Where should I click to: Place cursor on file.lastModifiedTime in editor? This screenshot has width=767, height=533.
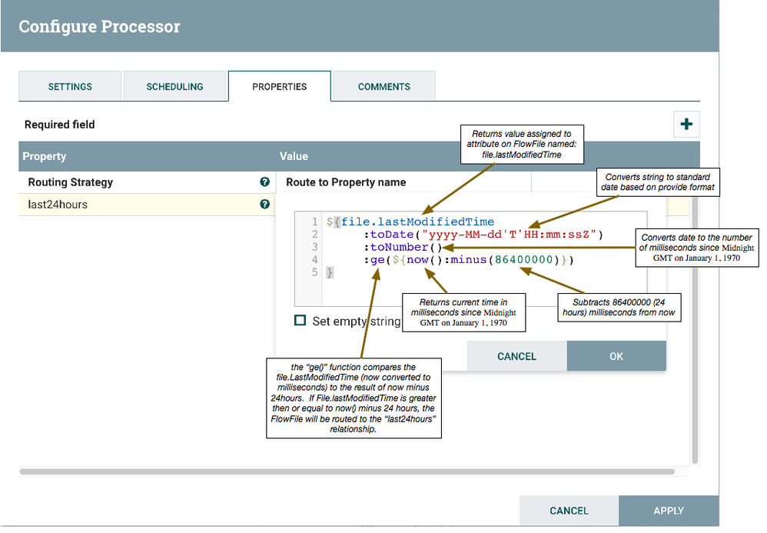(x=418, y=222)
